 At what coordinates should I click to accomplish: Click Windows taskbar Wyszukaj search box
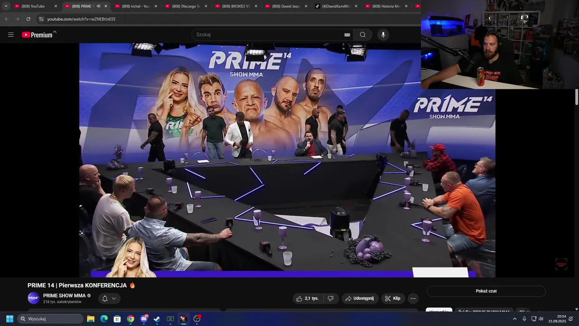click(50, 319)
